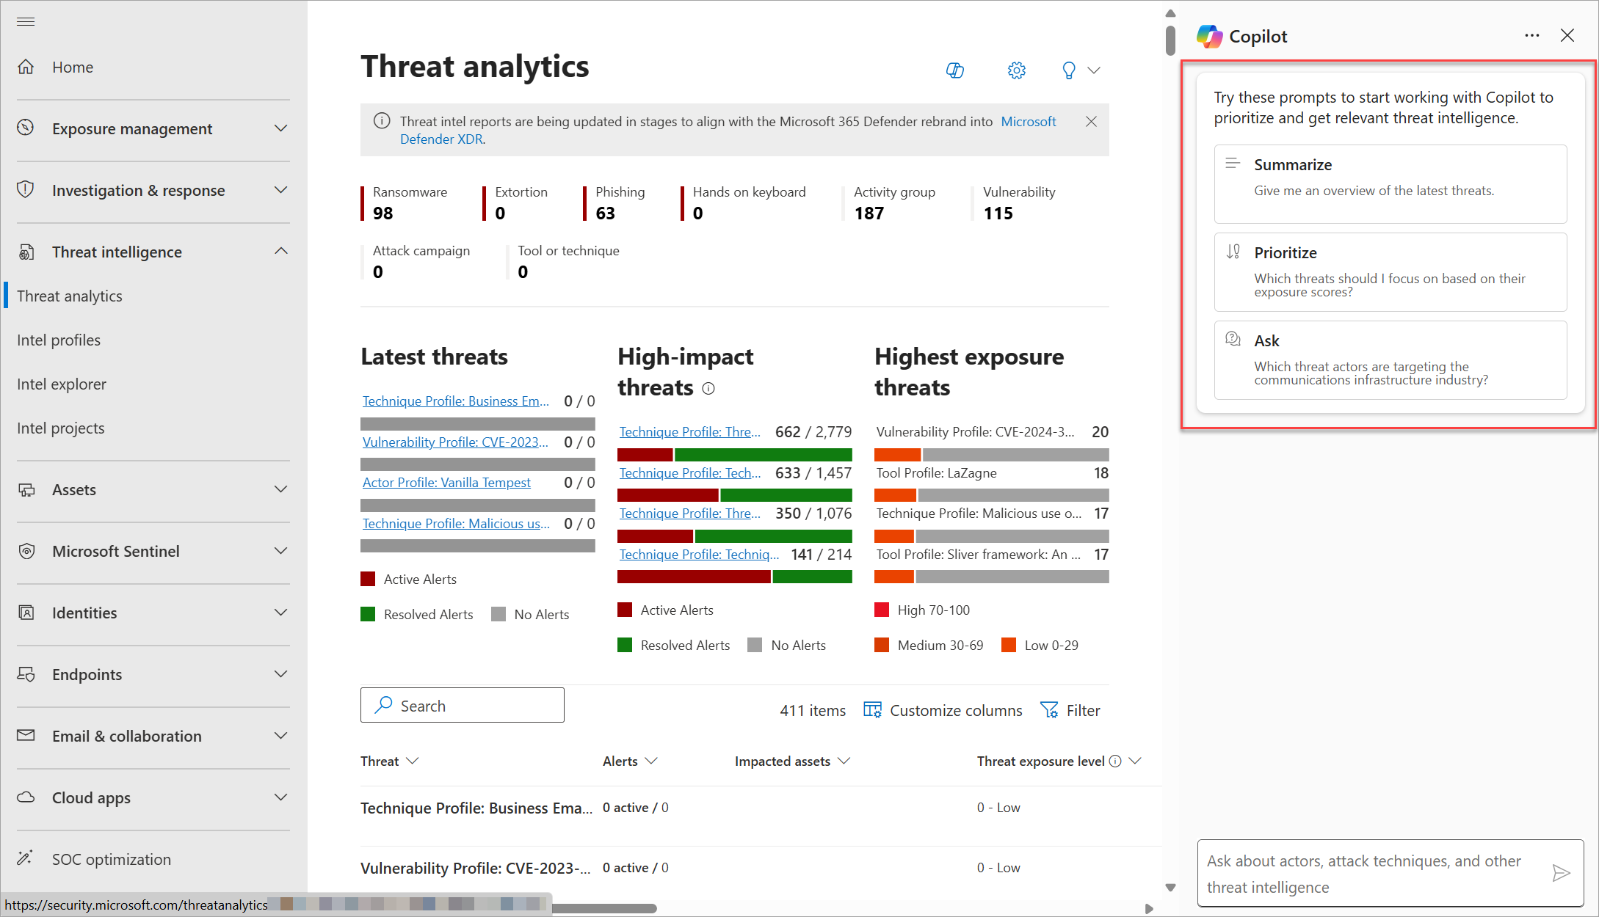
Task: Click the Copilot icon in page header
Action: pyautogui.click(x=954, y=70)
